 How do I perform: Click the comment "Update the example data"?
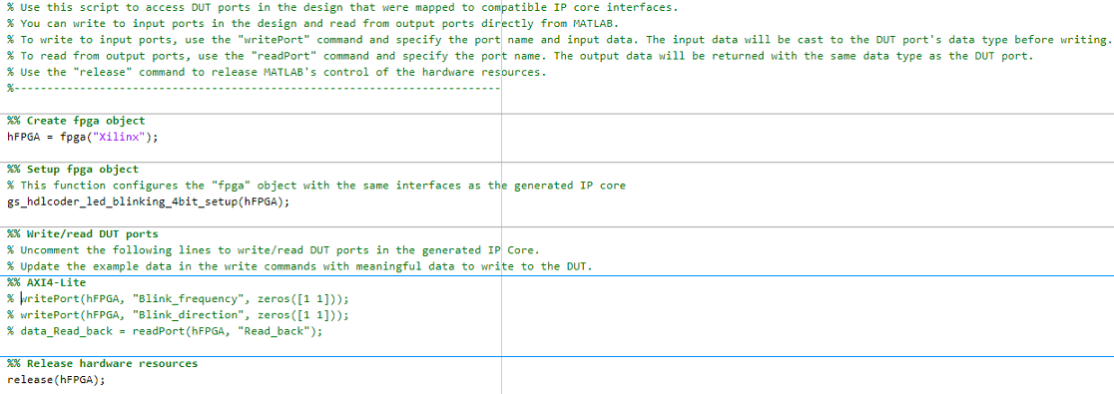coord(299,266)
